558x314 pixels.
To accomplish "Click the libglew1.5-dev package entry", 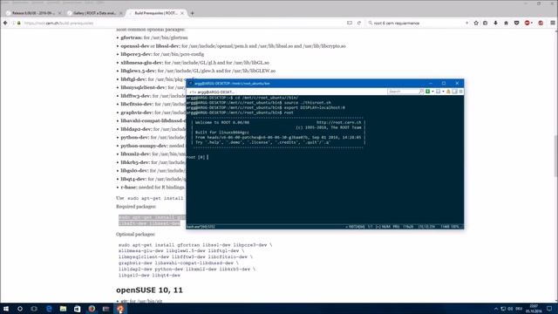I will click(198, 71).
